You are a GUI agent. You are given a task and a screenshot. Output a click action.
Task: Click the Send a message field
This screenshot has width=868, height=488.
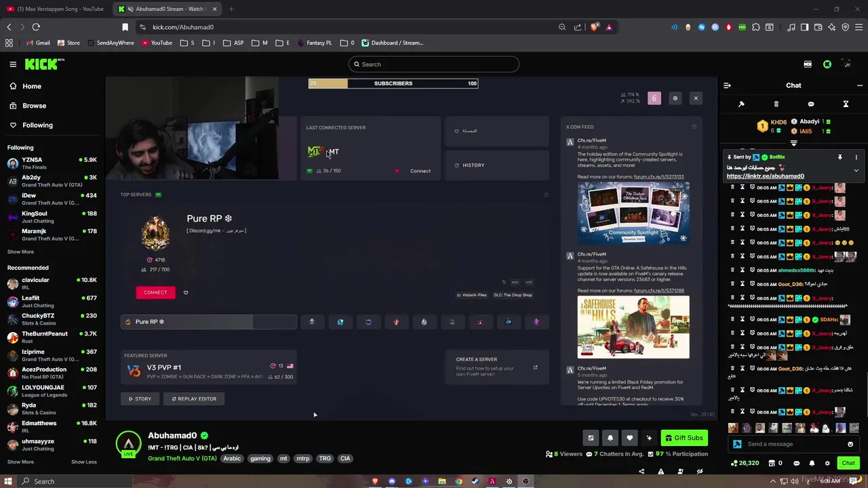[x=793, y=445]
